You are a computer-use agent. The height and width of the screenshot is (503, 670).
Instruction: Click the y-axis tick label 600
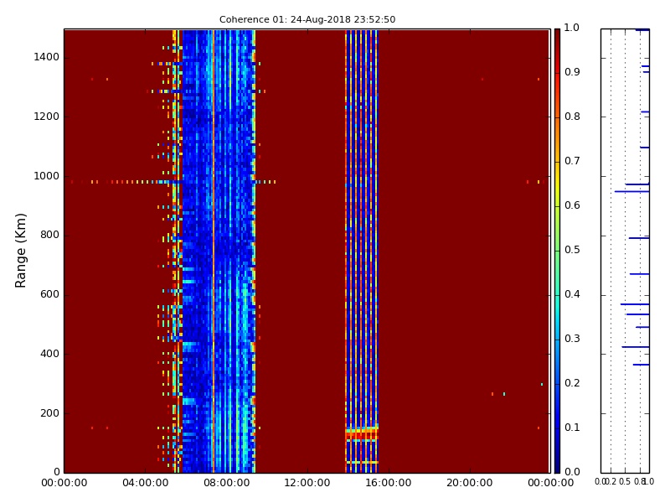point(49,295)
